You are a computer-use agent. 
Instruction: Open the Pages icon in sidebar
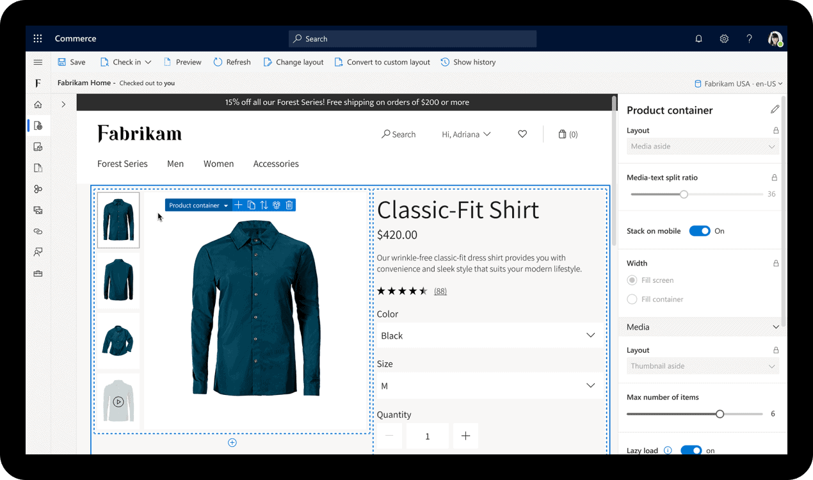point(38,126)
